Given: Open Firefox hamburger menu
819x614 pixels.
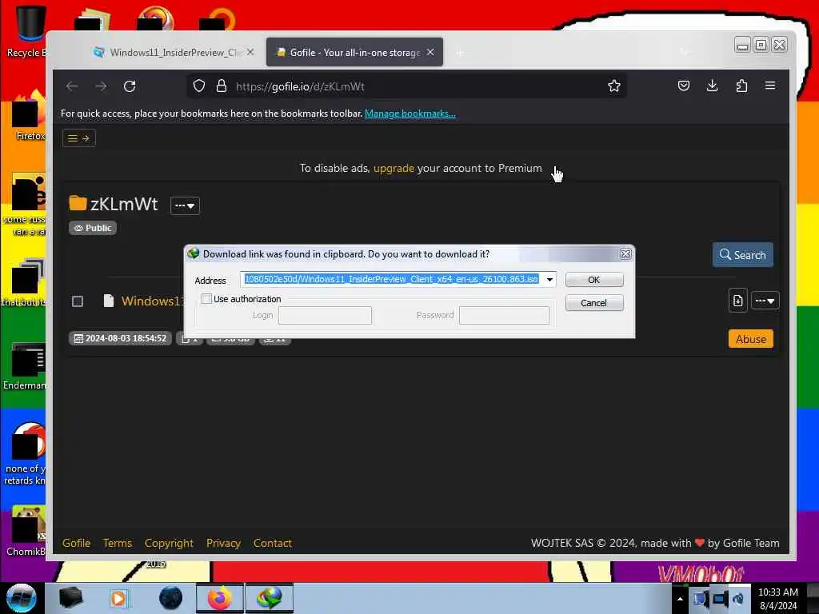Looking at the screenshot, I should tap(770, 86).
